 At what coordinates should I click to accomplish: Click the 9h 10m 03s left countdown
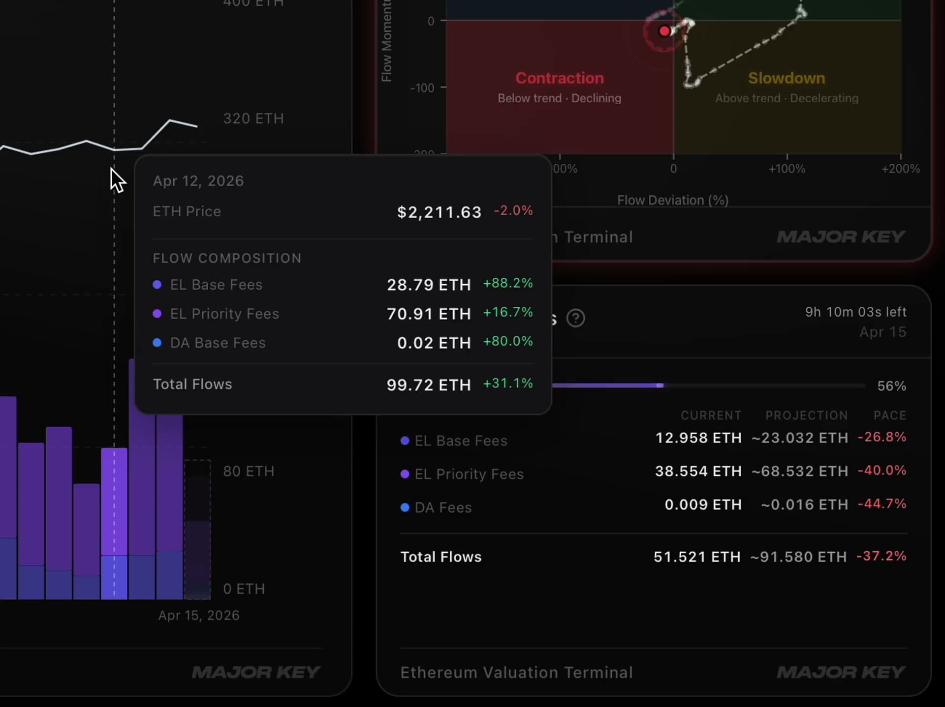pos(855,312)
